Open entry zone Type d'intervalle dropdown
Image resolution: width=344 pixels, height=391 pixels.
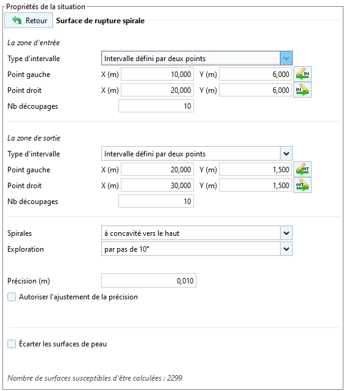(x=196, y=59)
